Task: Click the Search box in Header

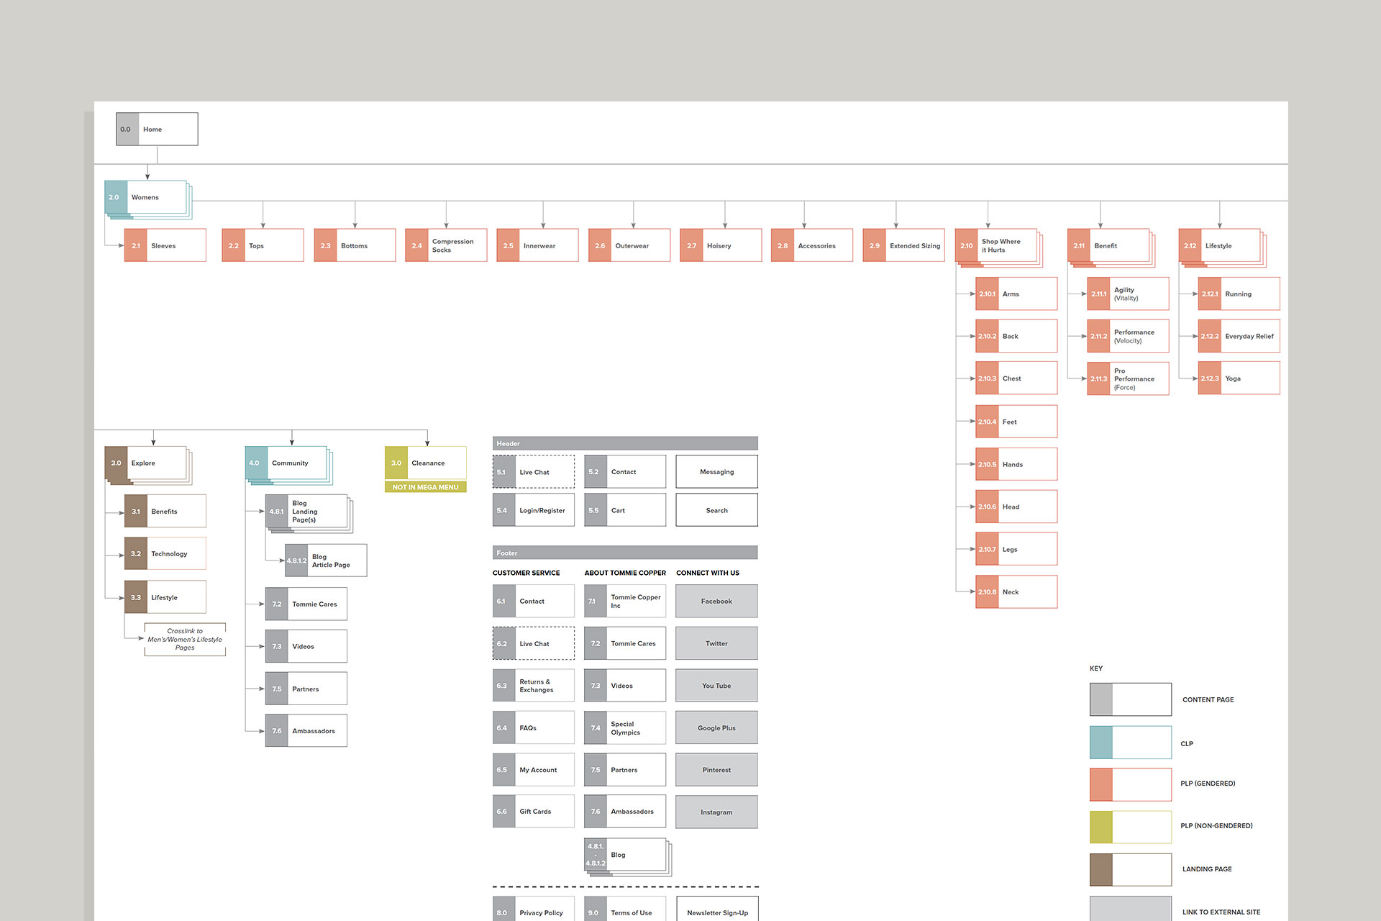Action: pyautogui.click(x=716, y=510)
